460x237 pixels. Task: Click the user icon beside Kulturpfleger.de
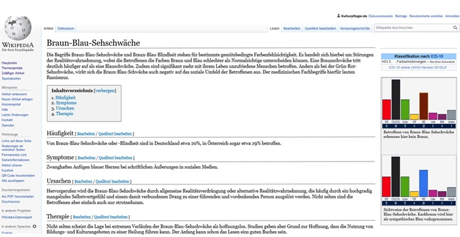click(x=338, y=16)
